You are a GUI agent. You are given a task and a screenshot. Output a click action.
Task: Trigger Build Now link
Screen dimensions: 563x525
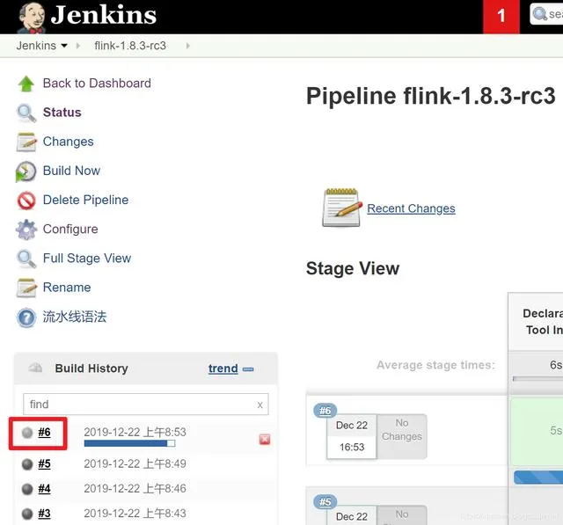point(71,171)
